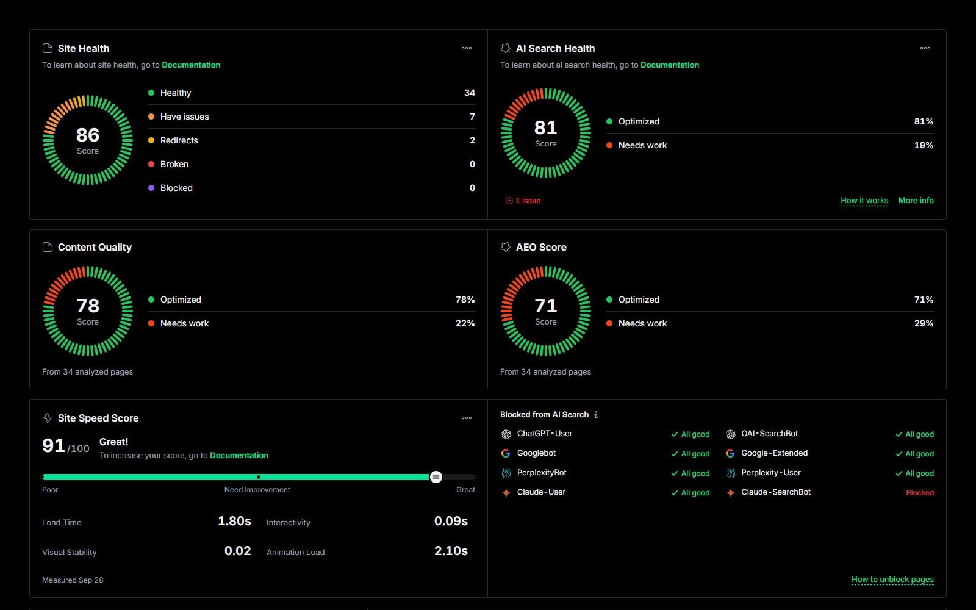Viewport: 976px width, 610px height.
Task: Open Documentation link under Site Health
Action: (191, 65)
